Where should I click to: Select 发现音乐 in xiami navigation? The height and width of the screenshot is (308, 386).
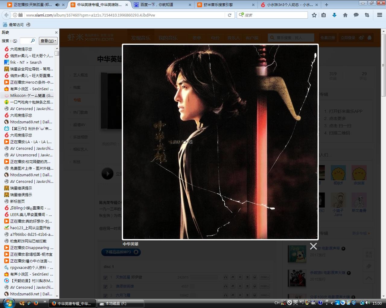[x=141, y=38]
